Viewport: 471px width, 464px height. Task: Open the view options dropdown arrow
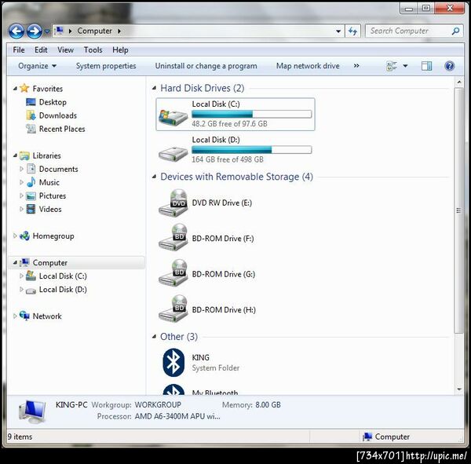405,66
